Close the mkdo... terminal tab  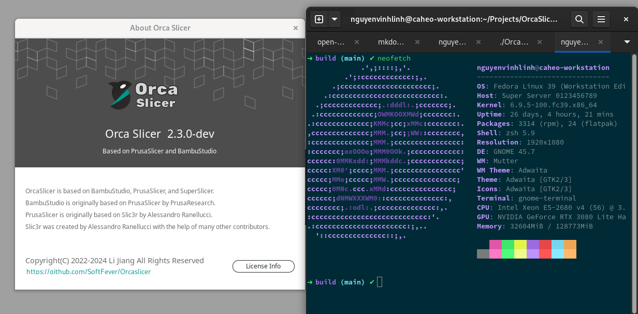417,42
